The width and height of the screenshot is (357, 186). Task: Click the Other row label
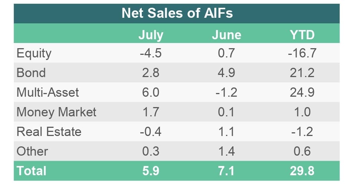point(32,151)
